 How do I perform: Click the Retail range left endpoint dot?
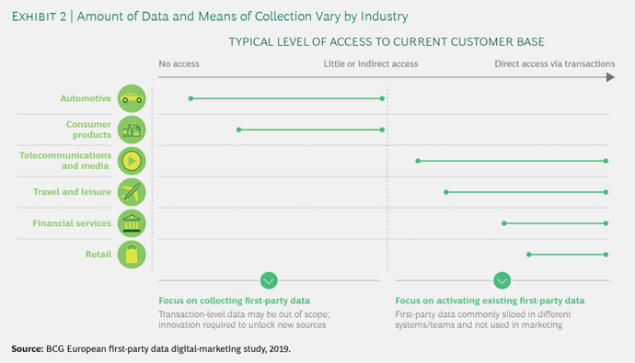click(x=529, y=255)
